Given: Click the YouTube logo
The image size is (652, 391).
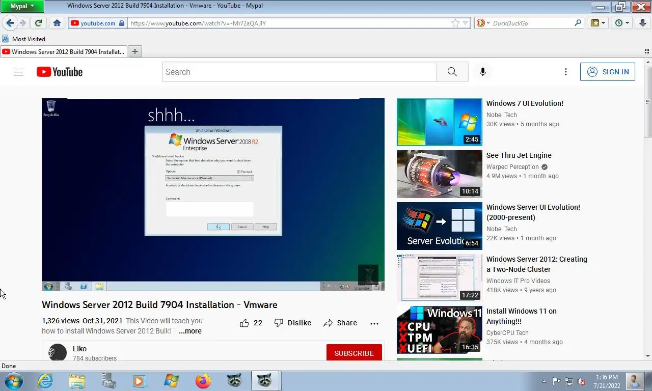Looking at the screenshot, I should tap(60, 72).
